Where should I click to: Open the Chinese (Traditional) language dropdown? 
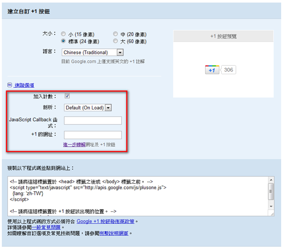pos(92,52)
